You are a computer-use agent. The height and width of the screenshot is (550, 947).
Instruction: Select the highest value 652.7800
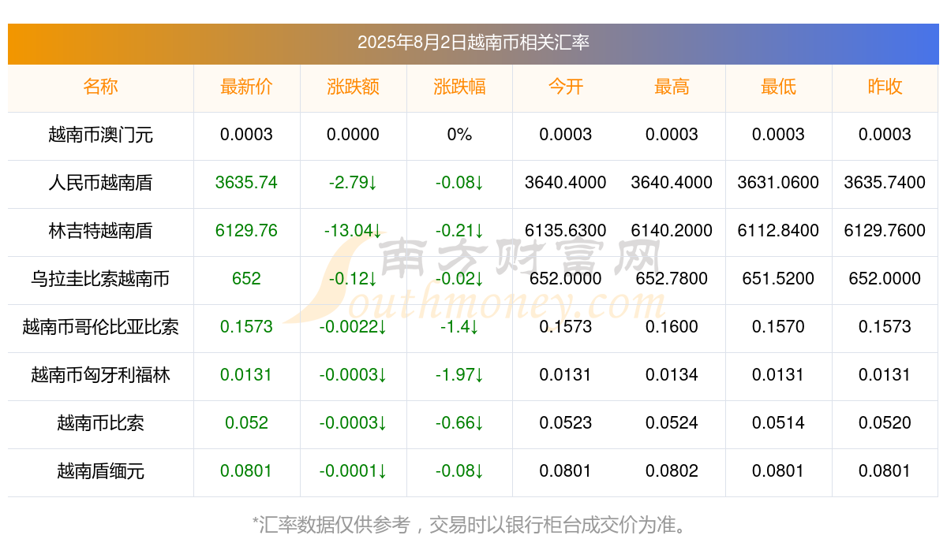click(672, 279)
